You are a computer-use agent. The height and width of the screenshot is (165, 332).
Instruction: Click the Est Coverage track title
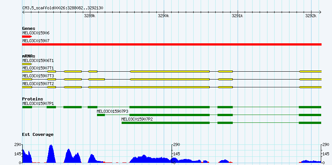click(x=38, y=134)
